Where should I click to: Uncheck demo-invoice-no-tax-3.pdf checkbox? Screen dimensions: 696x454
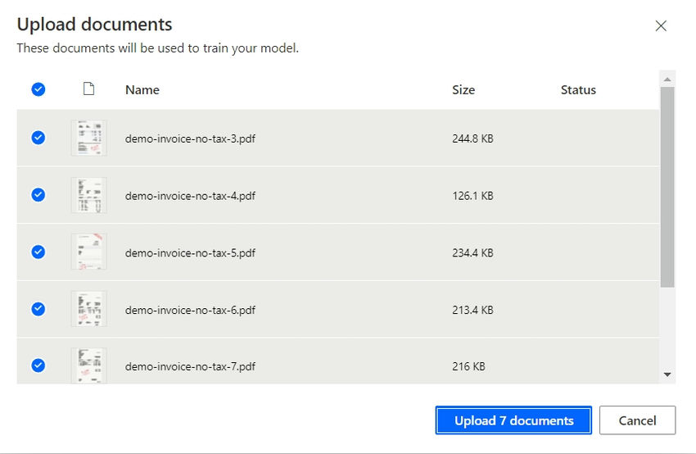[x=38, y=138]
